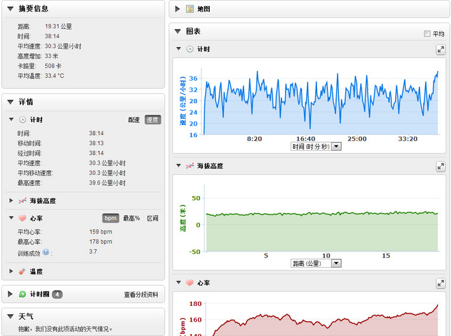Collapse the 心率 heart rate chart

click(x=178, y=283)
